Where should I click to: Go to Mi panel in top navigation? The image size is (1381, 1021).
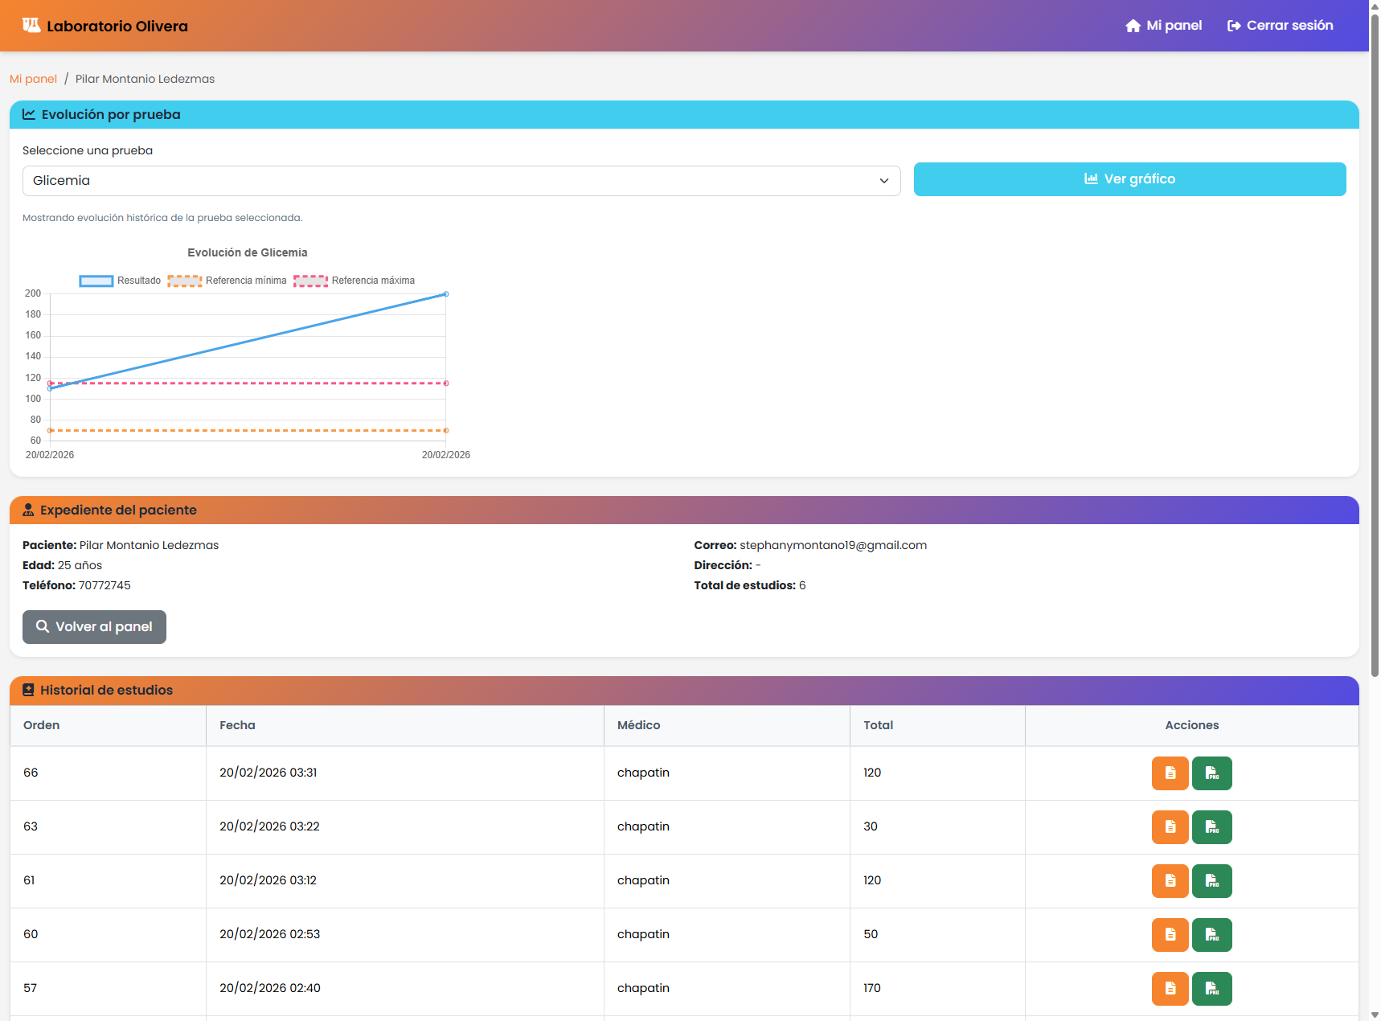point(1163,26)
